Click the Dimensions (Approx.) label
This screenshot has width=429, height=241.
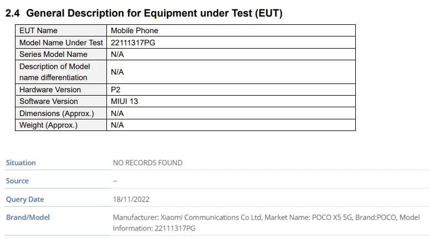57,113
